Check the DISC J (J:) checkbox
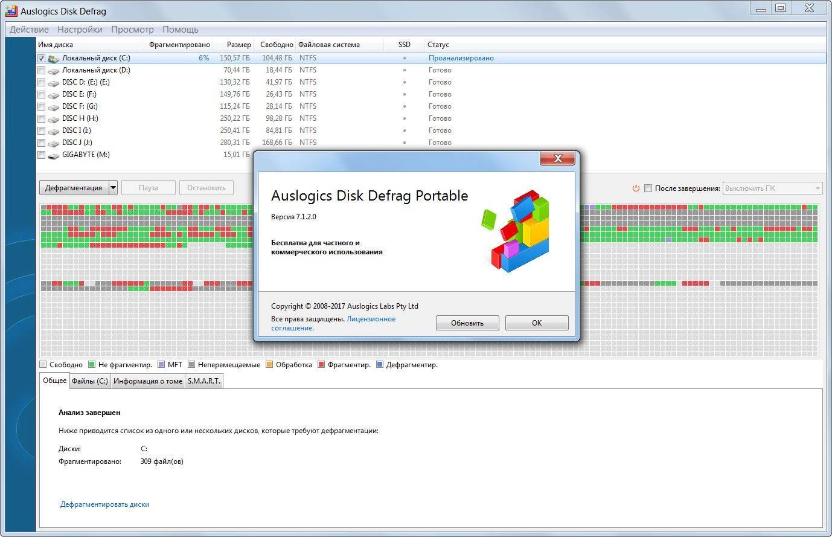 (41, 143)
